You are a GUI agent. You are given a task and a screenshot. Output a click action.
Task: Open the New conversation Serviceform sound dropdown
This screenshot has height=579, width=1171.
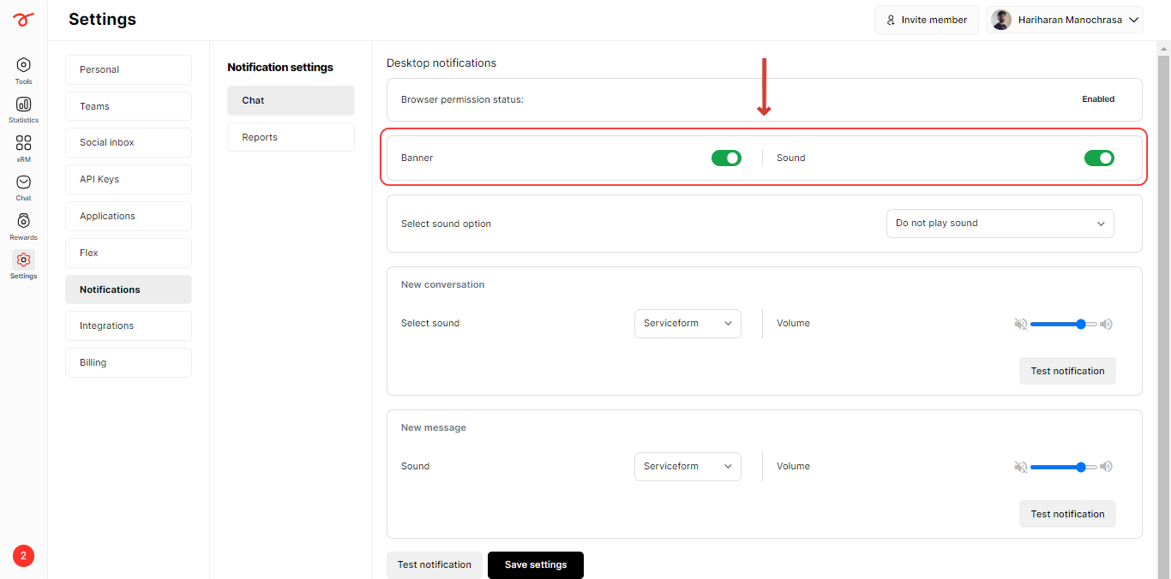click(688, 324)
